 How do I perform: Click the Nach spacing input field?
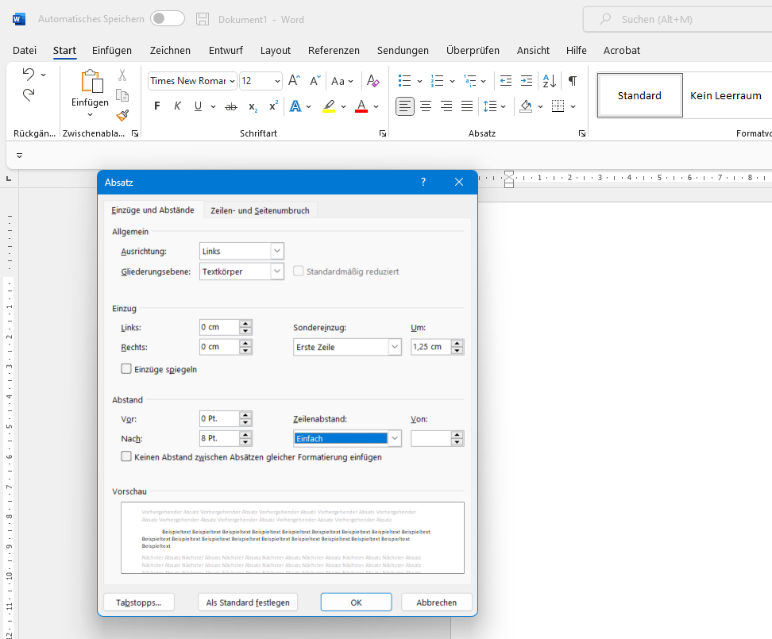(219, 438)
